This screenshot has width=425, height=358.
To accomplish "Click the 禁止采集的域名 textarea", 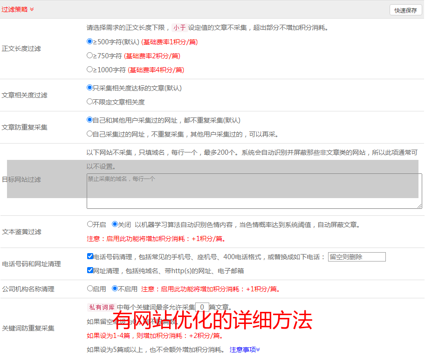I will coord(254,191).
